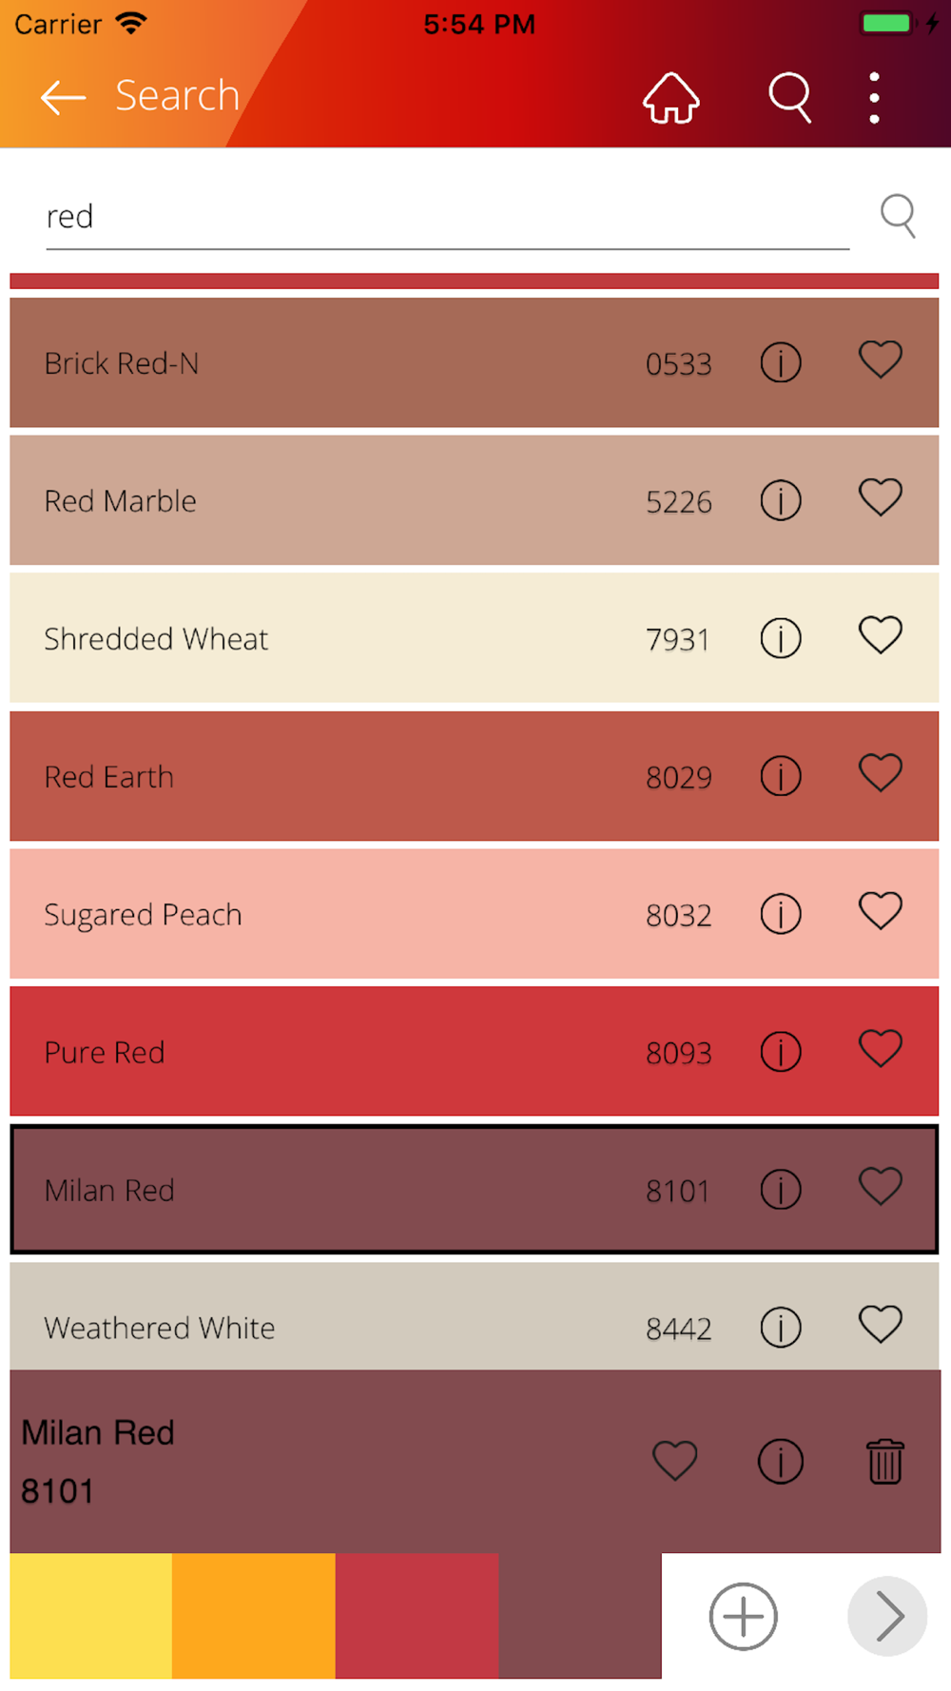Choose the Milan Red 8101 row
The image size is (951, 1691).
coord(475,1190)
